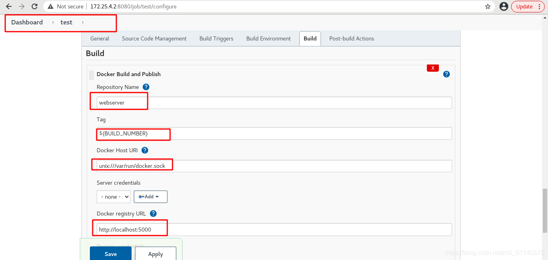
Task: Delete Docker Build and Publish step
Action: point(432,68)
